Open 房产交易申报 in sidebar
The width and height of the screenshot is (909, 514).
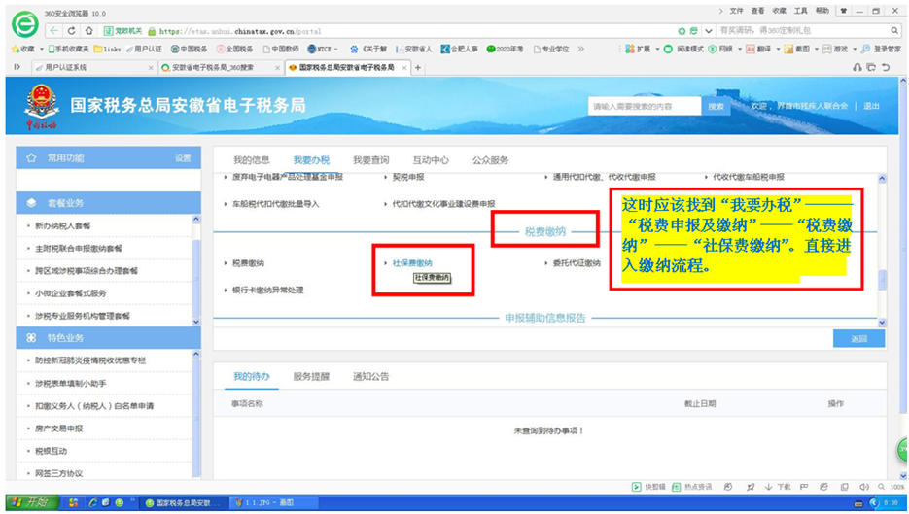tap(59, 428)
